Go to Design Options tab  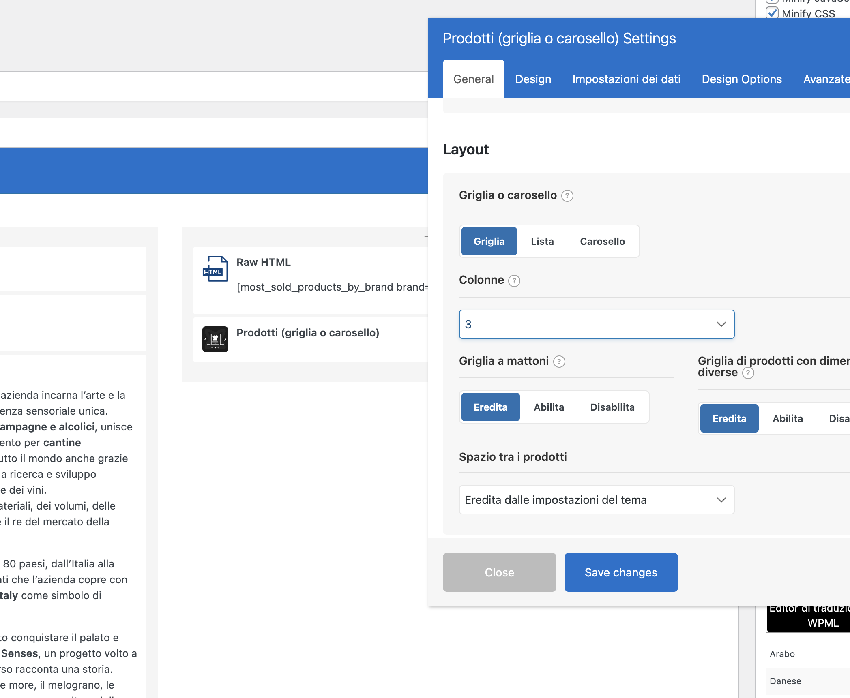coord(741,79)
